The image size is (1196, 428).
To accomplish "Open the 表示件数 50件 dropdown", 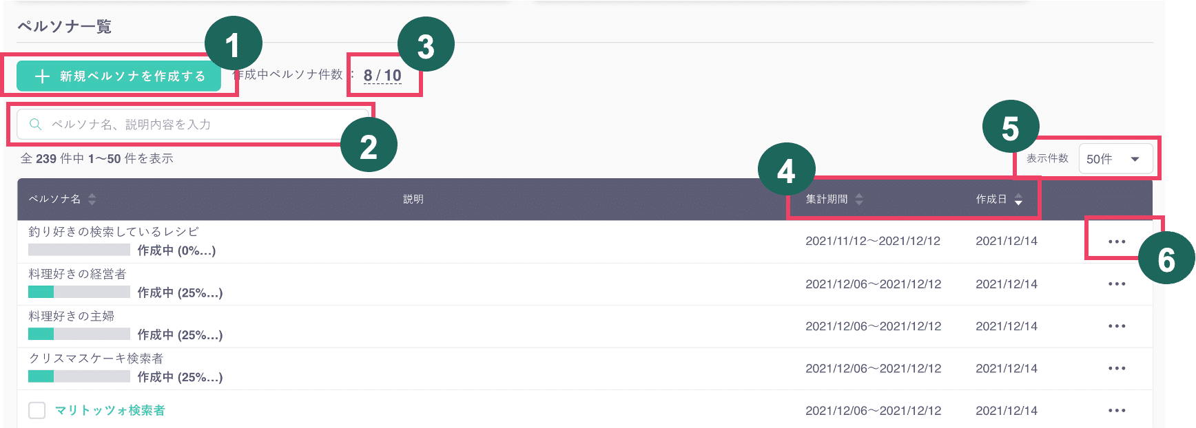I will coord(1113,159).
